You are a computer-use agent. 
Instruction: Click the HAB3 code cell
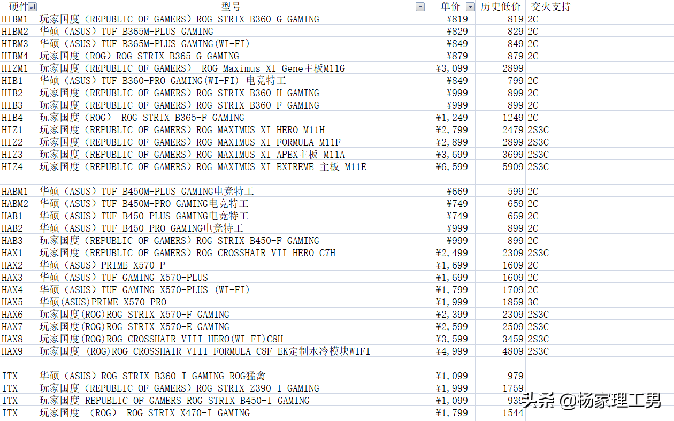[x=19, y=241]
